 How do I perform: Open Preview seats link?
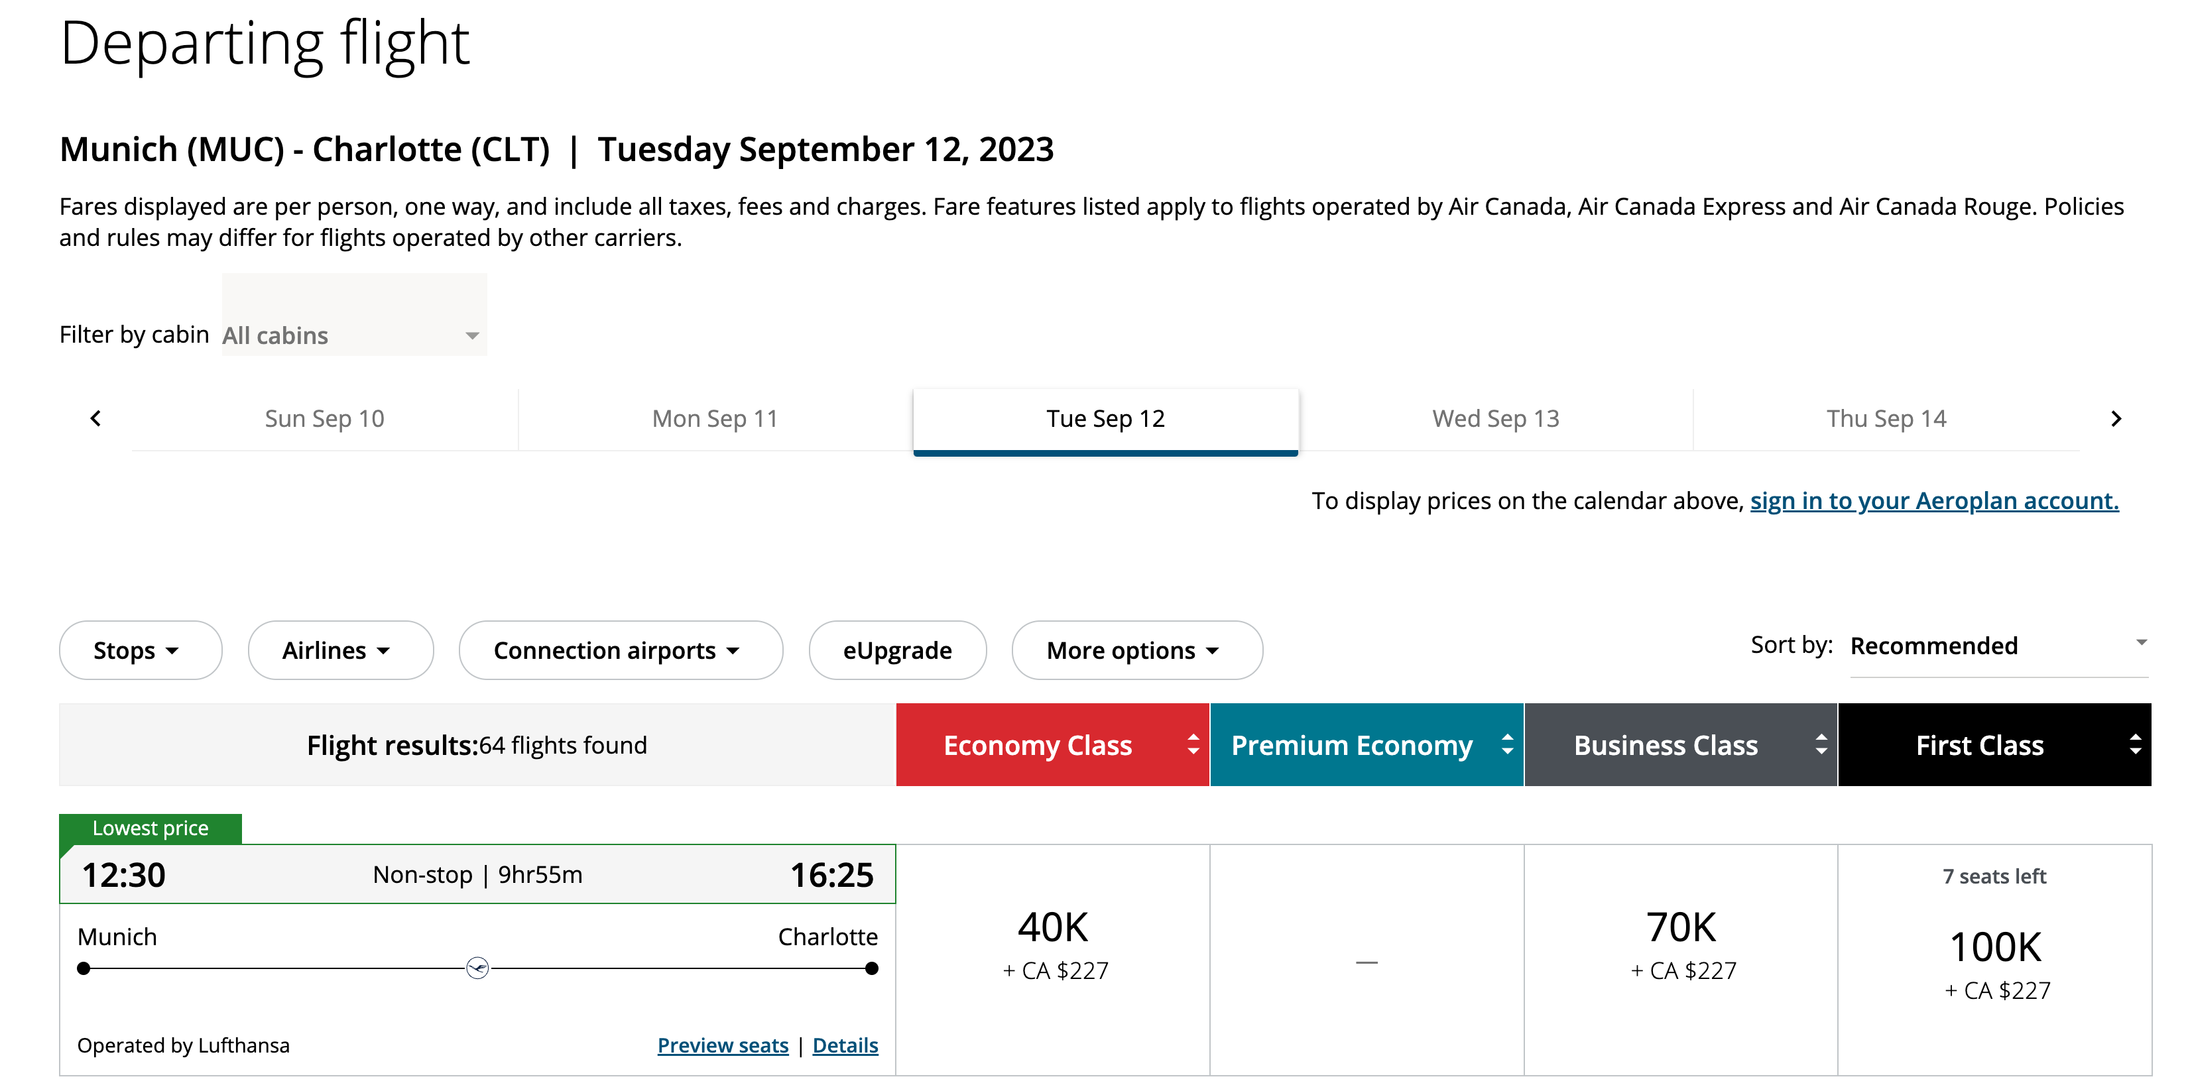722,1045
